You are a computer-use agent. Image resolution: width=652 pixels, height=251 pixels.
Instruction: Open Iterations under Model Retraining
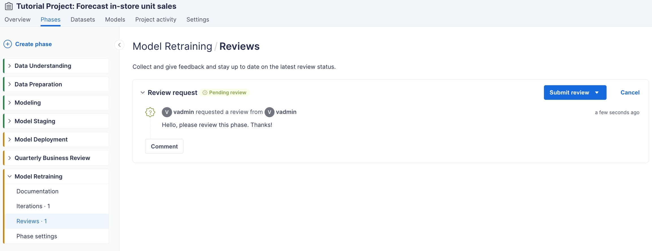pyautogui.click(x=33, y=206)
